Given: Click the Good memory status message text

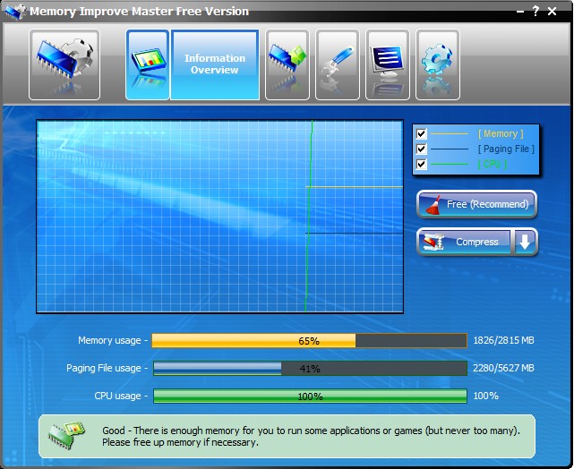Looking at the screenshot, I should pyautogui.click(x=311, y=437).
